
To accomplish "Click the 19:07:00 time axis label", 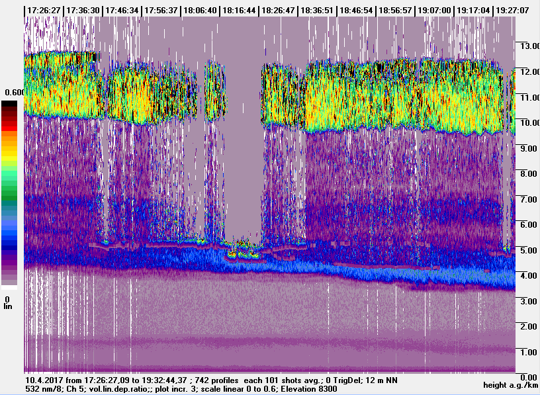I will (x=434, y=11).
